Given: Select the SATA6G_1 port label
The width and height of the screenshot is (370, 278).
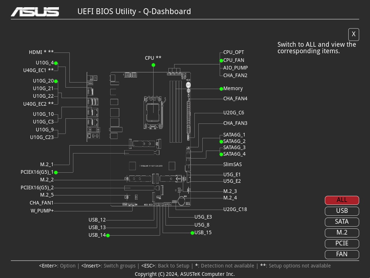Looking at the screenshot, I should click(x=234, y=135).
